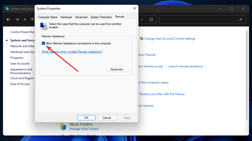Open the System Protection tab
Image resolution: width=252 pixels, height=141 pixels.
pyautogui.click(x=101, y=17)
